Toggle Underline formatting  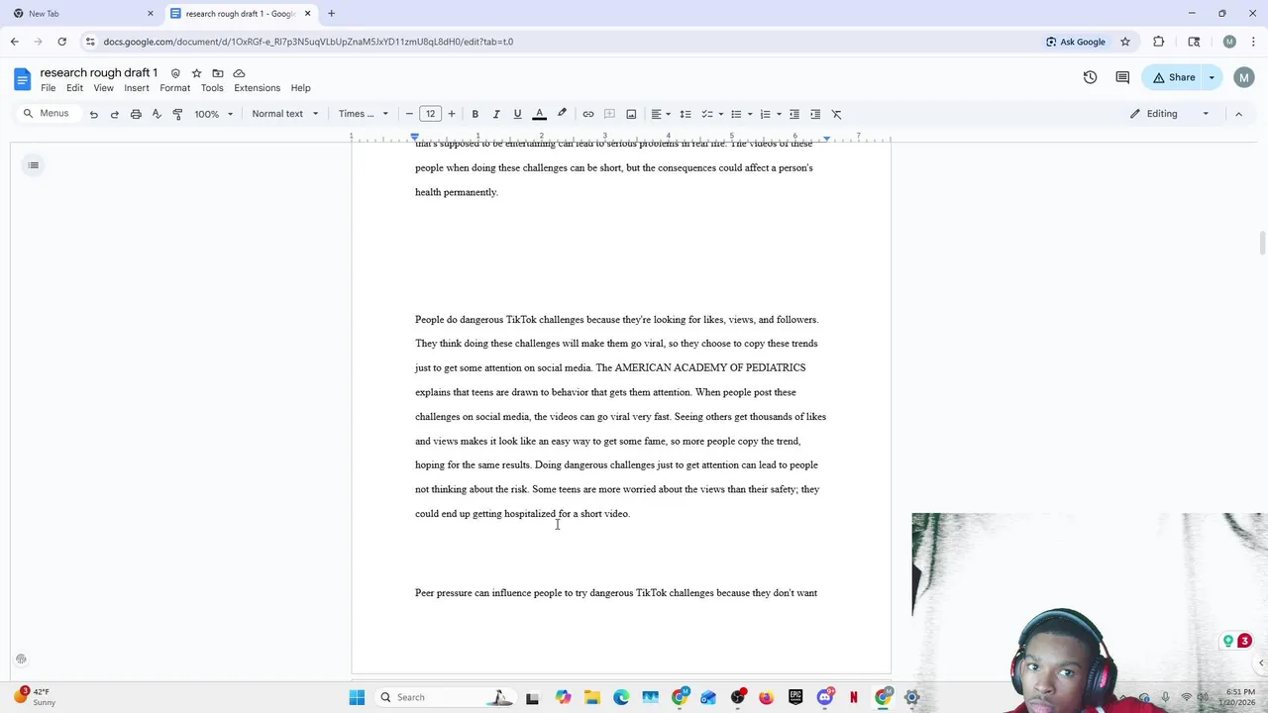point(517,114)
